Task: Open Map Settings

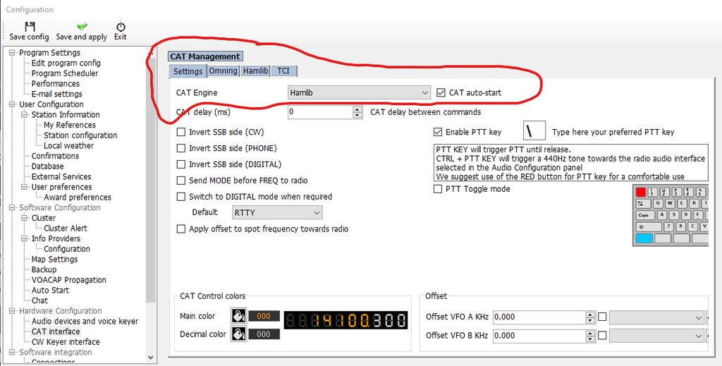Action: pos(54,260)
